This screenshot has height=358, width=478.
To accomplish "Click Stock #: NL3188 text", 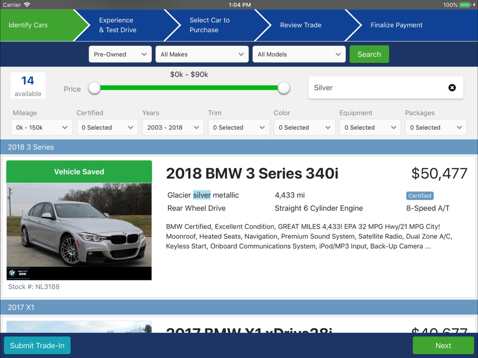I will 34,287.
